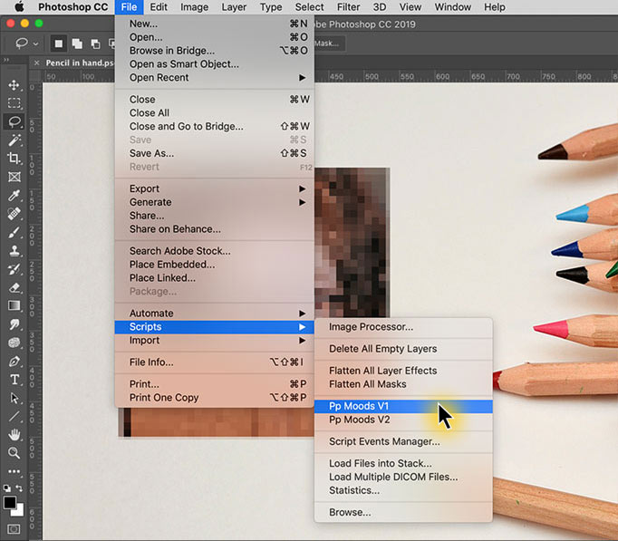Choose Flatten All Layer Effects
Screen dimensions: 618x541
pos(403,371)
